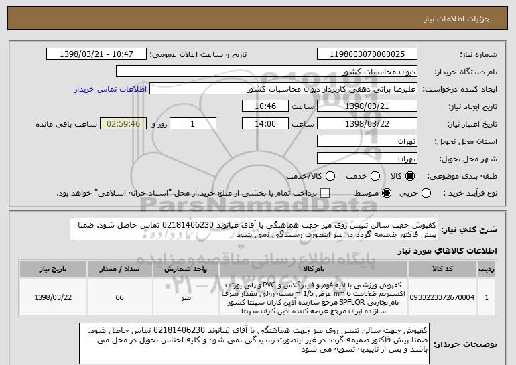
Task: Click the unit cell متر
Action: 186,297
